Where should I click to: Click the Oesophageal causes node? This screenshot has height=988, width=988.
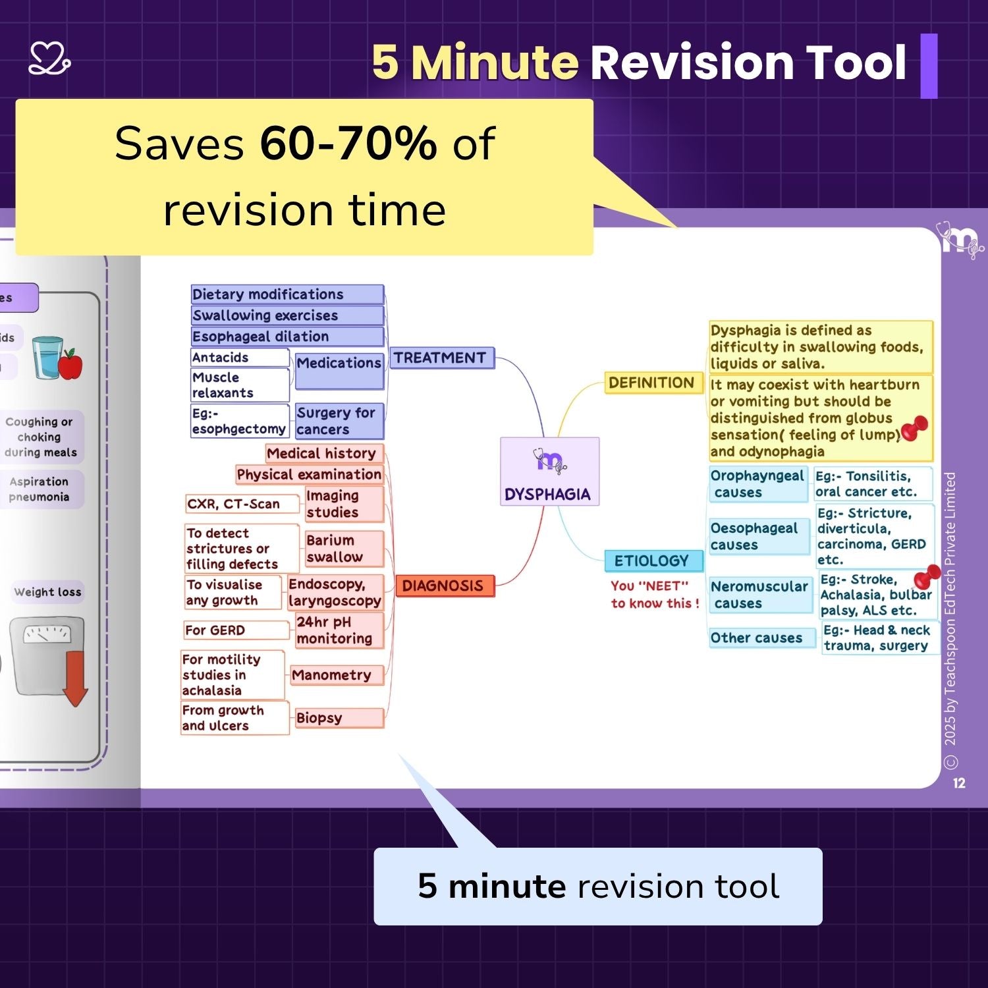757,536
